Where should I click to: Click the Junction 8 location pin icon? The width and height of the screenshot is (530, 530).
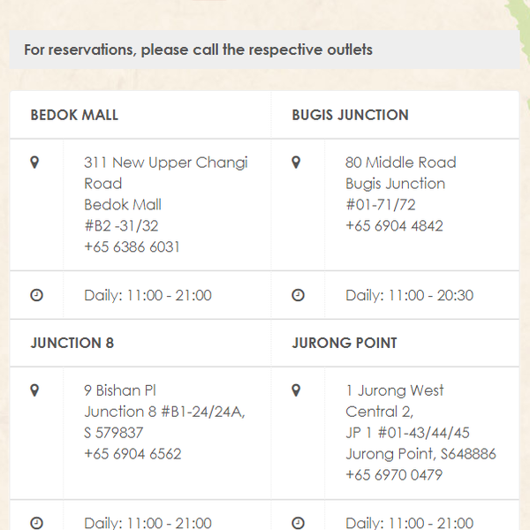click(35, 390)
